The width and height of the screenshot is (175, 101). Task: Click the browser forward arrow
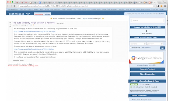point(11,6)
